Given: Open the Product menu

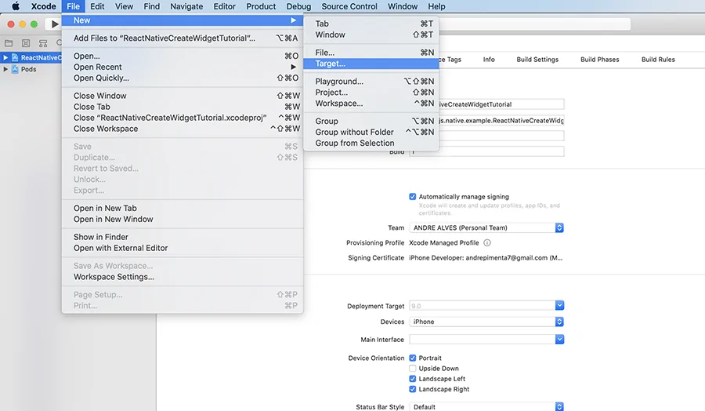Looking at the screenshot, I should [x=261, y=6].
